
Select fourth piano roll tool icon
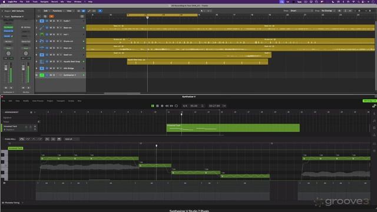coord(39,139)
